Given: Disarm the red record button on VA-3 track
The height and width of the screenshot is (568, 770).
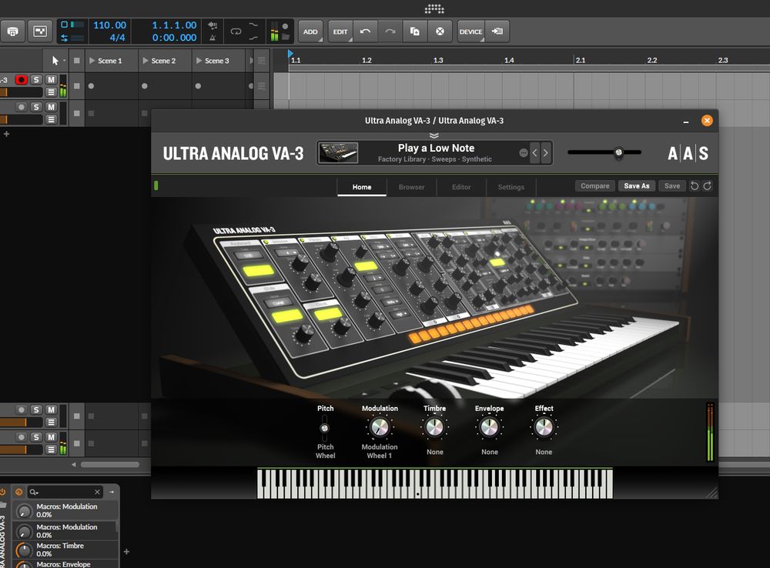Looking at the screenshot, I should [x=21, y=79].
